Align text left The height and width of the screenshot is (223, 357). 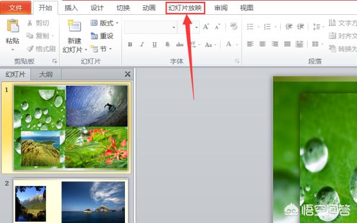click(x=250, y=43)
